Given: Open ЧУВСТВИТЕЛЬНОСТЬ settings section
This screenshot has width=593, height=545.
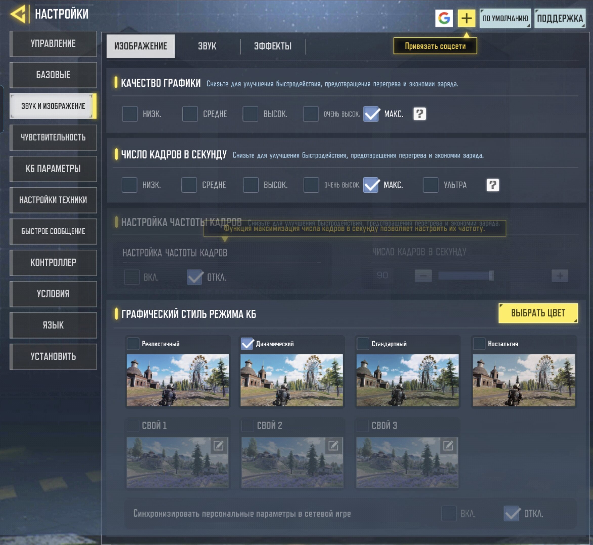Looking at the screenshot, I should tap(53, 138).
